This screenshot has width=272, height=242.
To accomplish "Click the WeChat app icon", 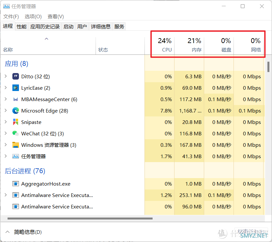I will [16, 133].
